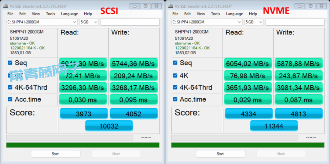Open the drive selection dropdown in the right window
The height and width of the screenshot is (164, 330).
point(207,22)
